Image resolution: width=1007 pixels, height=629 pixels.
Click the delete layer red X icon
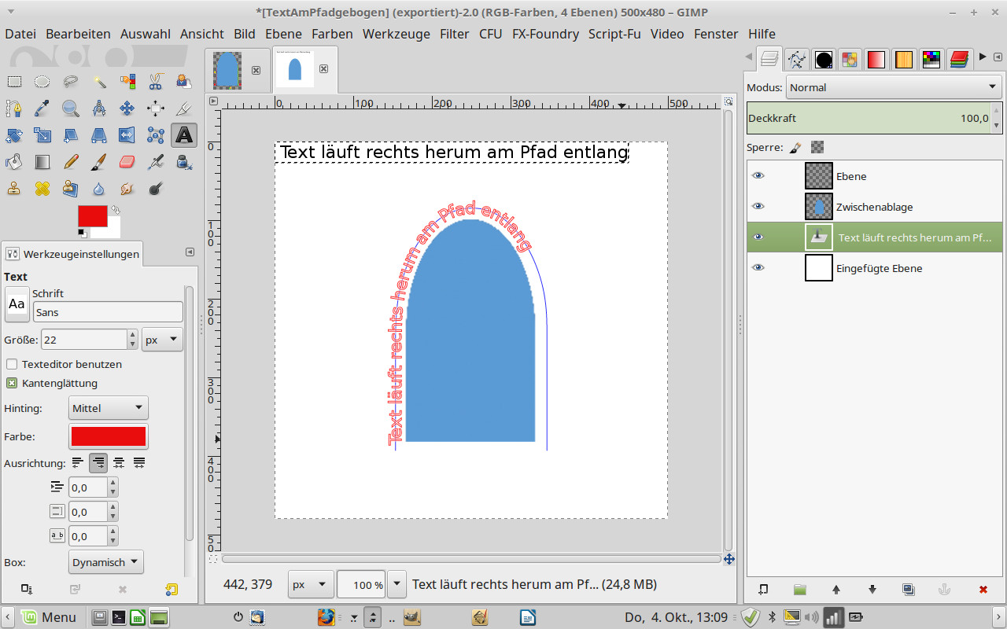(983, 589)
